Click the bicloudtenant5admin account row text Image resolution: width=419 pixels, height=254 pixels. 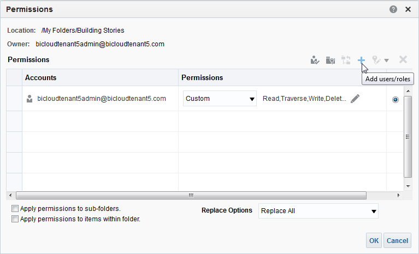click(x=102, y=99)
